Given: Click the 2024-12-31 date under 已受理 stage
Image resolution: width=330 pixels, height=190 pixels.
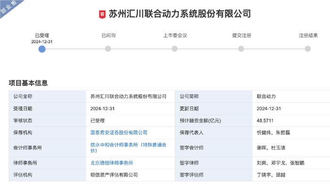Looking at the screenshot, I should 42,41.
